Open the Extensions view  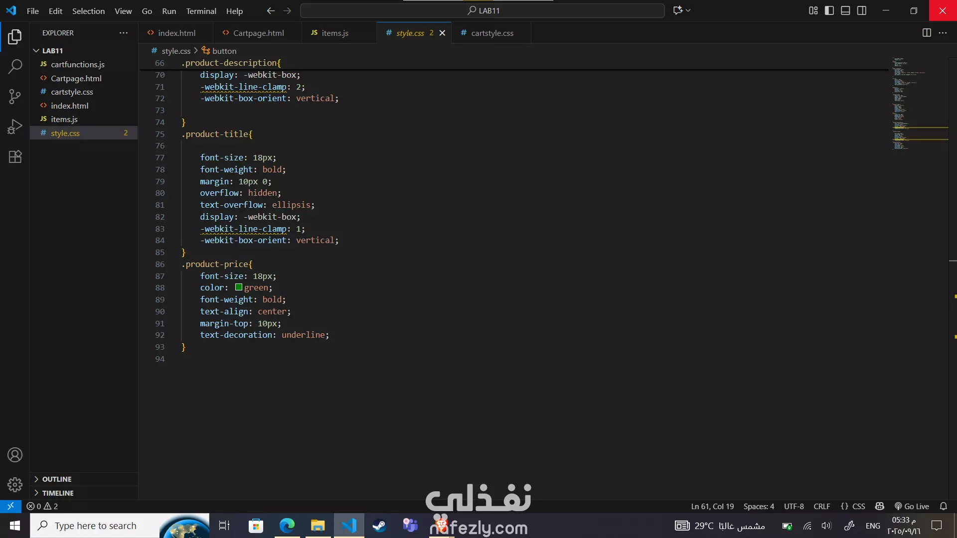[15, 156]
